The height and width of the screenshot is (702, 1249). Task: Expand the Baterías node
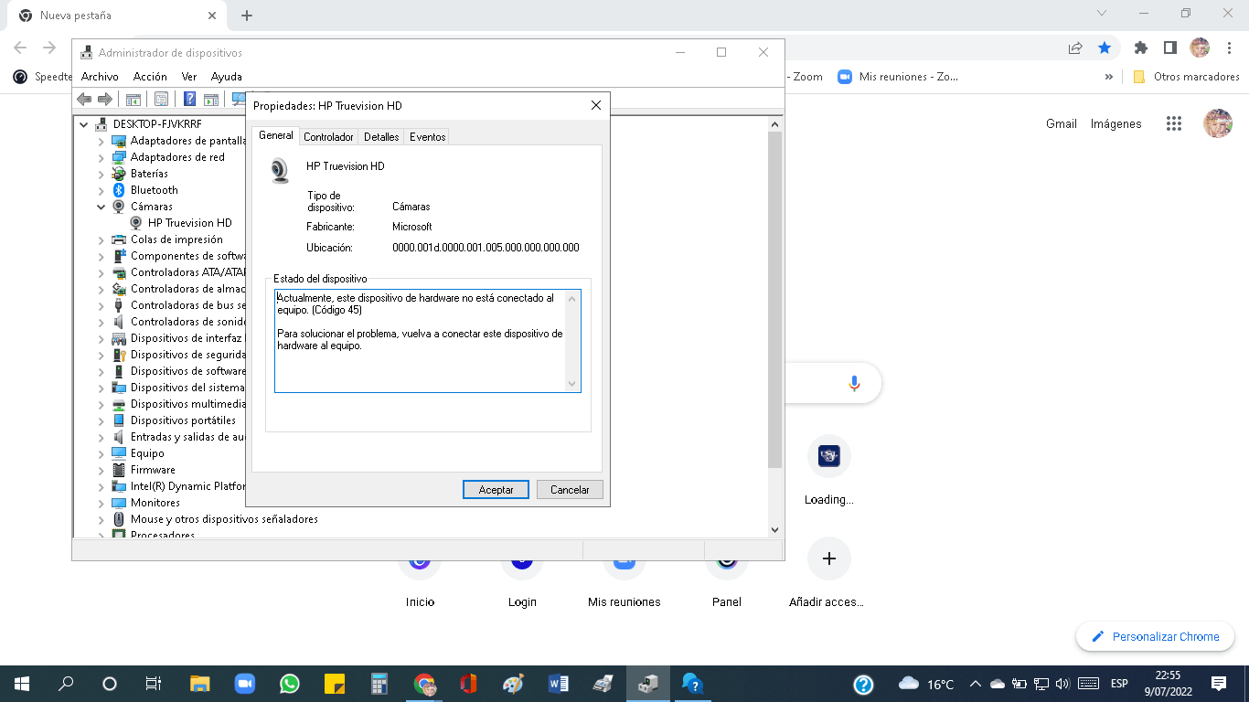tap(101, 174)
